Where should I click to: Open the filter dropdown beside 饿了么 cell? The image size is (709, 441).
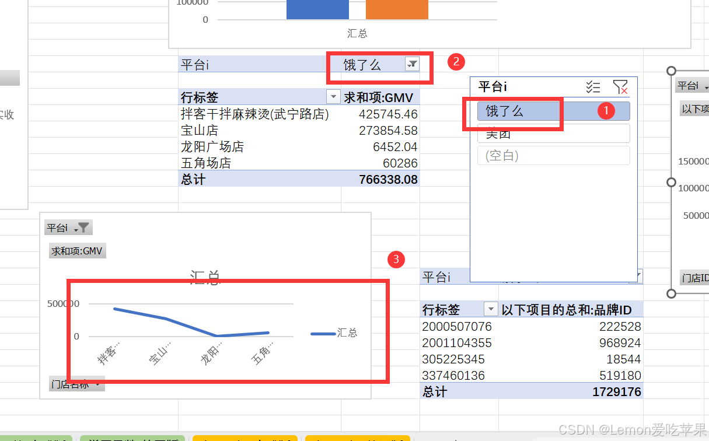coord(412,64)
